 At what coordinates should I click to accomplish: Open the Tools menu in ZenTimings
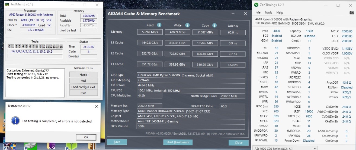tap(268, 12)
